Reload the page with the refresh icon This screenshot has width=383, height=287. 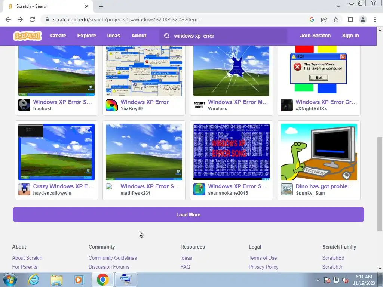click(x=32, y=19)
